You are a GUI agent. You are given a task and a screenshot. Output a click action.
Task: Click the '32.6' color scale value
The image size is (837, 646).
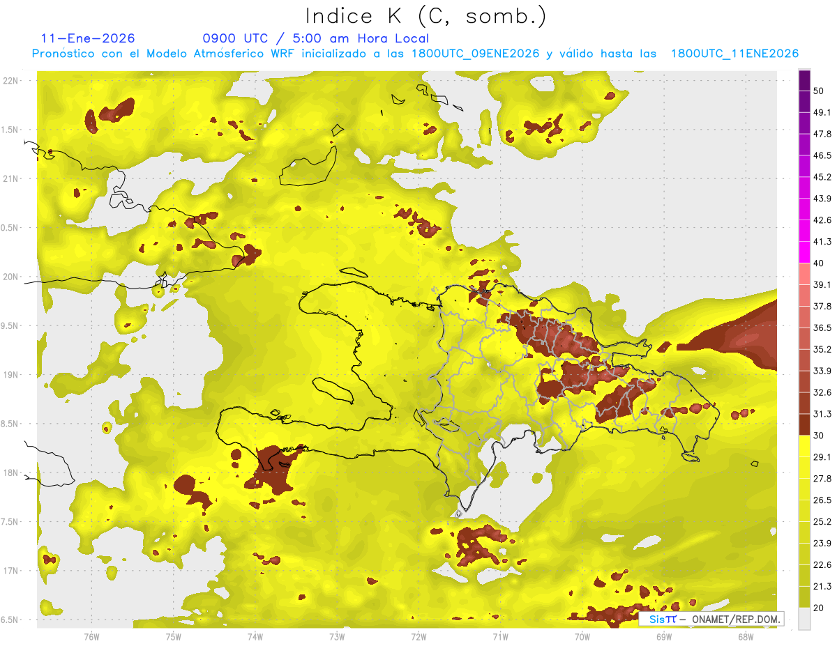823,392
